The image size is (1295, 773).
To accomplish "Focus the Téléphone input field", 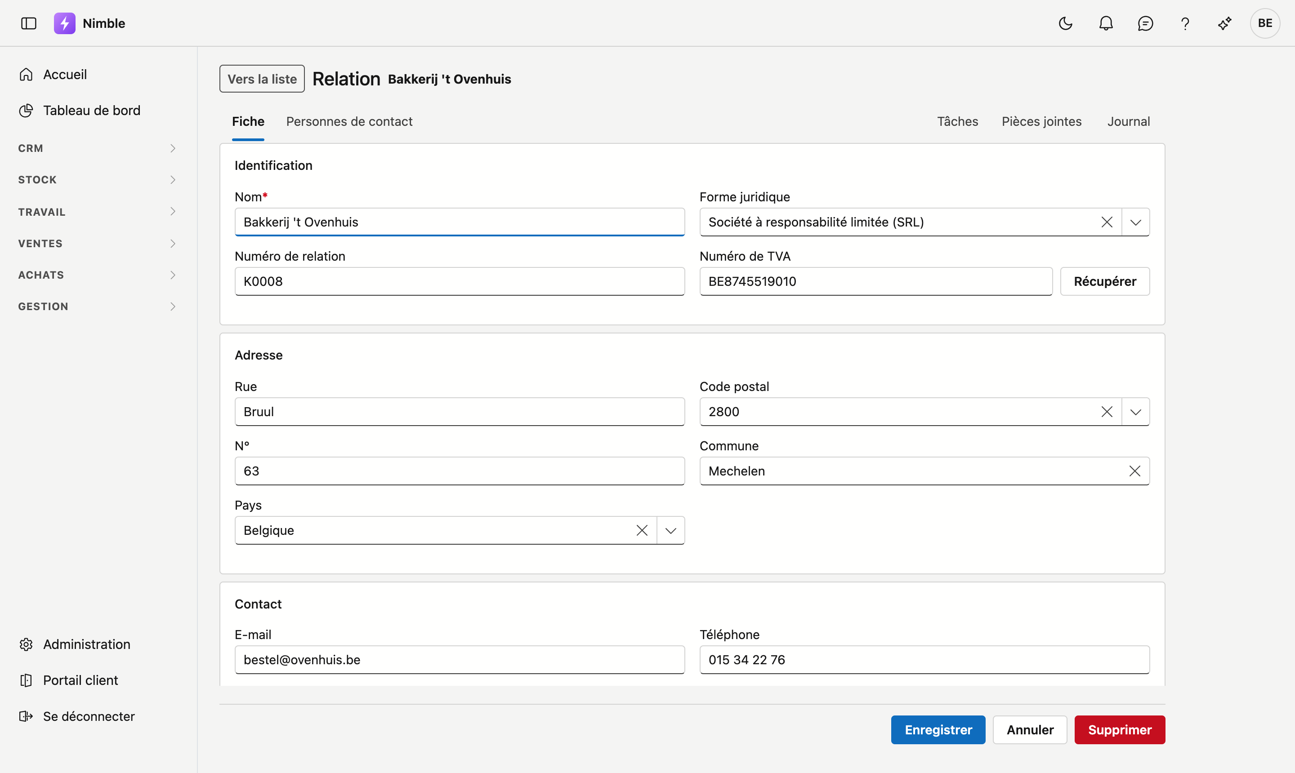I will [x=924, y=659].
